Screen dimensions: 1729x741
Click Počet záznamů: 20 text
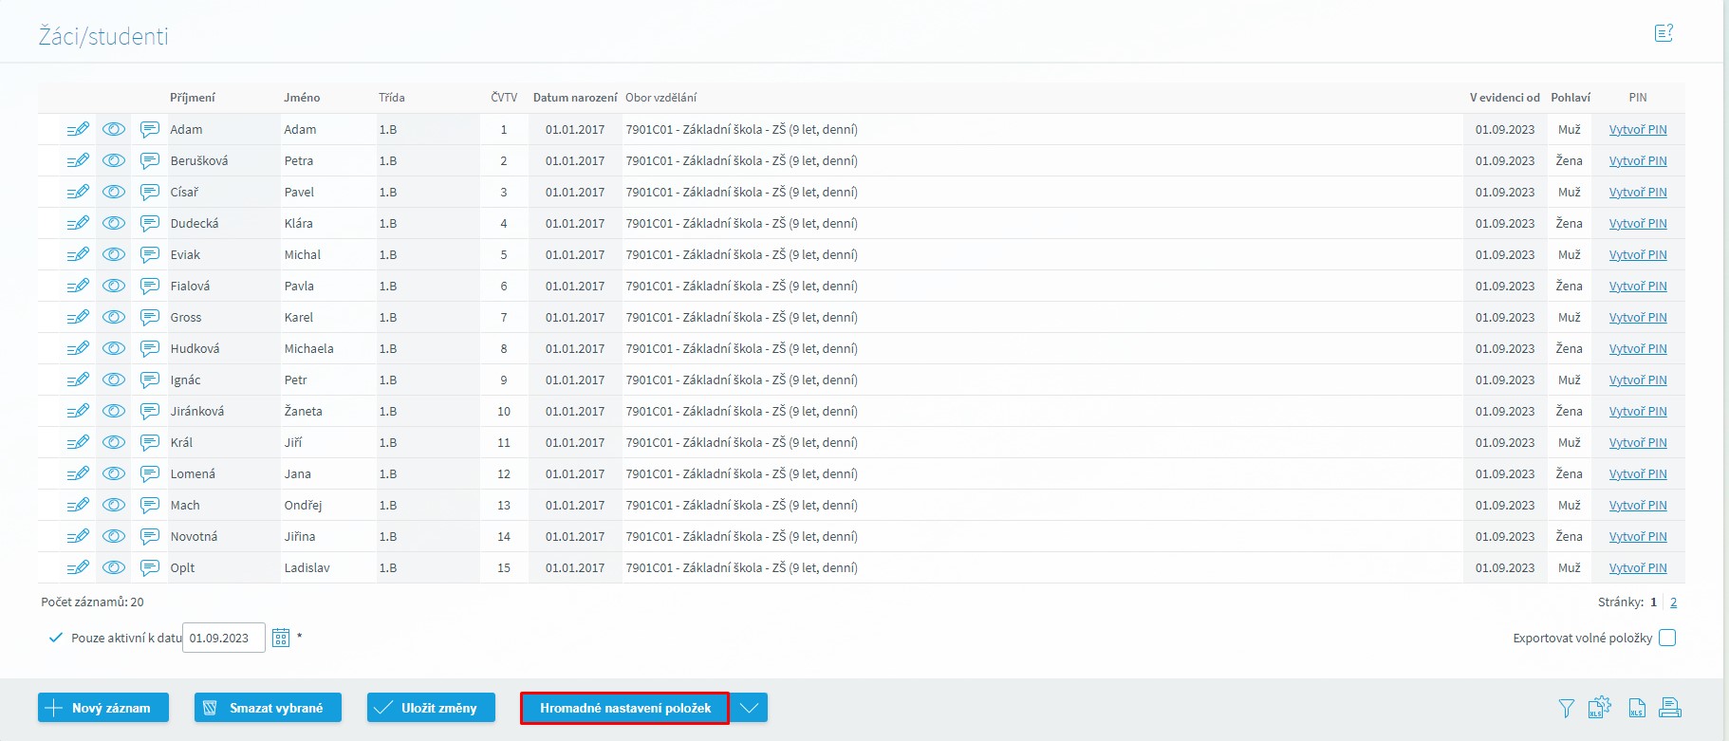tap(92, 602)
